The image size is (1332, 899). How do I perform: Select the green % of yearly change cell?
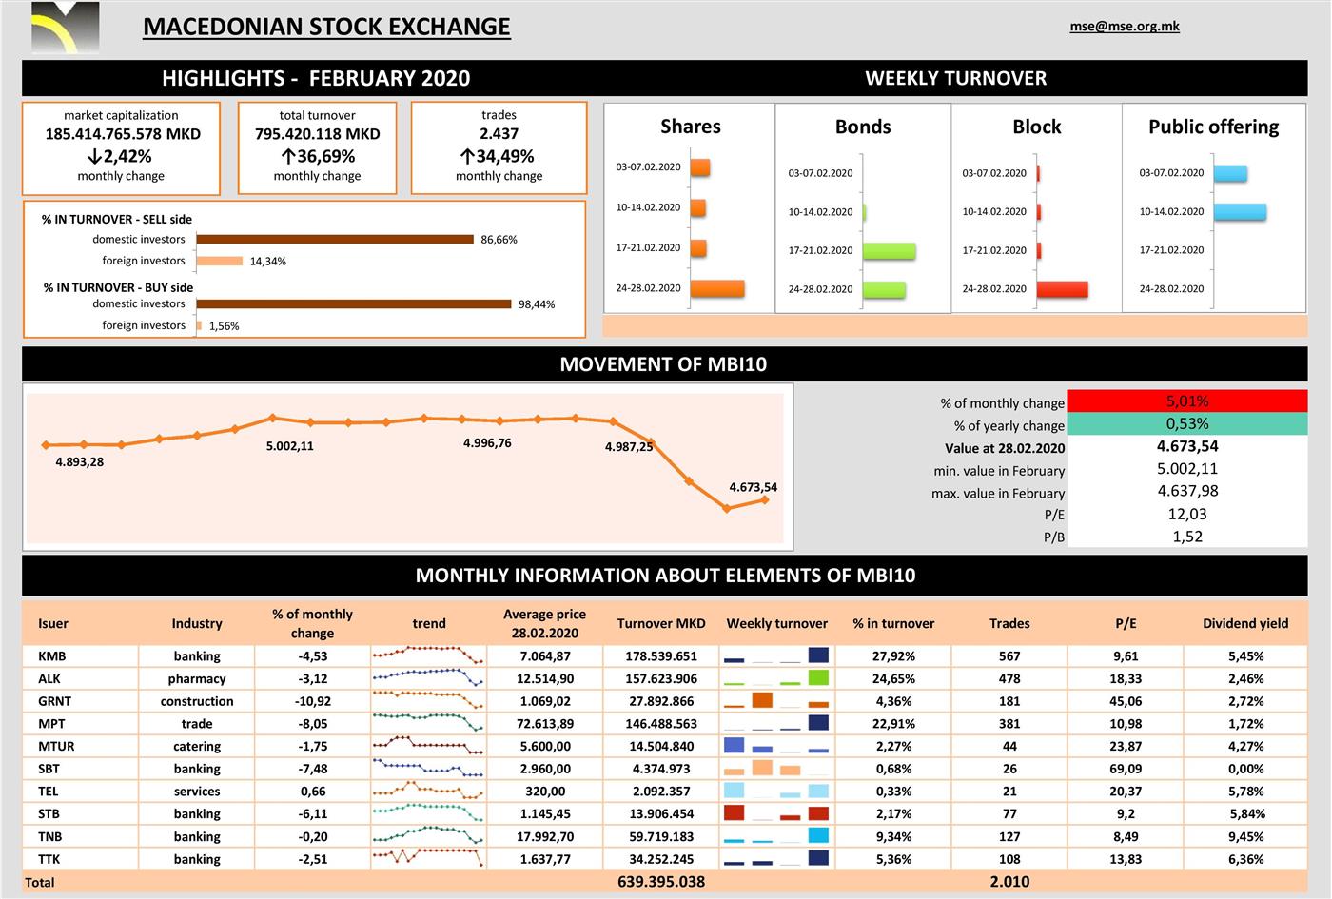click(1186, 424)
